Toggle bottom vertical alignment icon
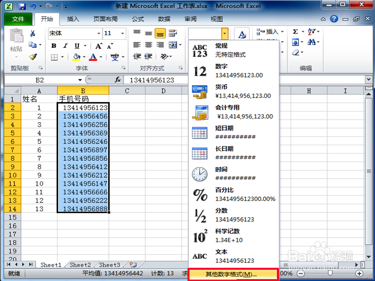This screenshot has height=281, width=375. pos(160,33)
